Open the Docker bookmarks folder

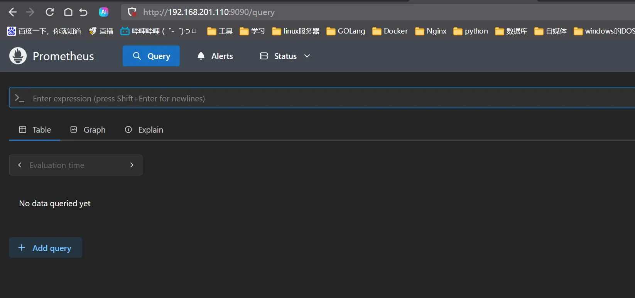pos(390,31)
